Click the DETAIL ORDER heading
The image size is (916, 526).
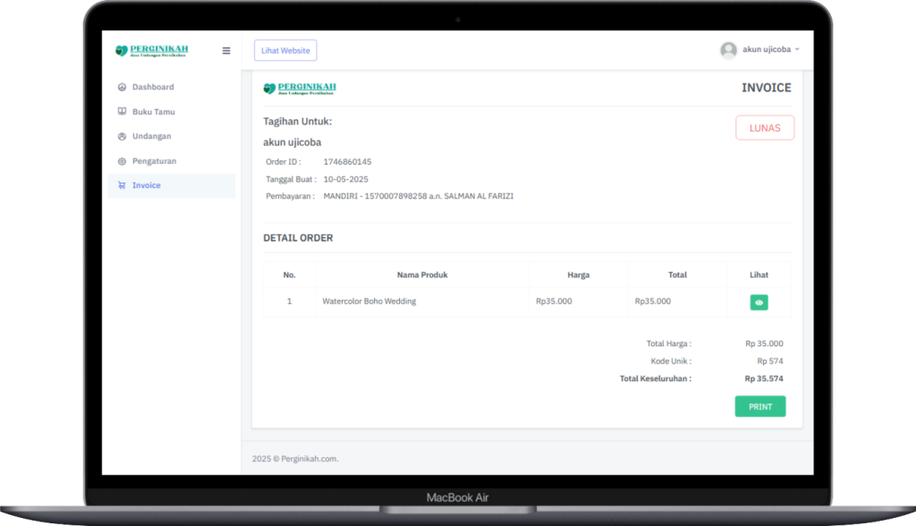click(298, 238)
